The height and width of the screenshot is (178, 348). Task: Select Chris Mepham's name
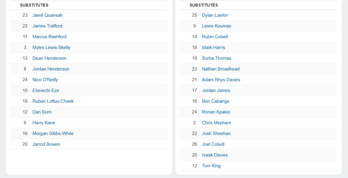tap(216, 123)
